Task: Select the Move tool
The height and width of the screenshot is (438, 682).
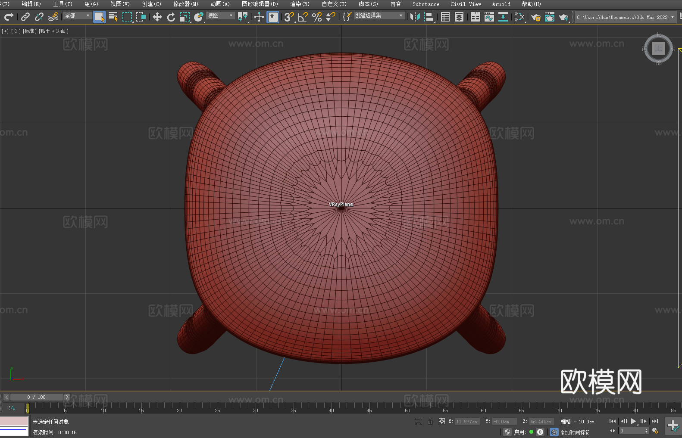Action: tap(157, 17)
